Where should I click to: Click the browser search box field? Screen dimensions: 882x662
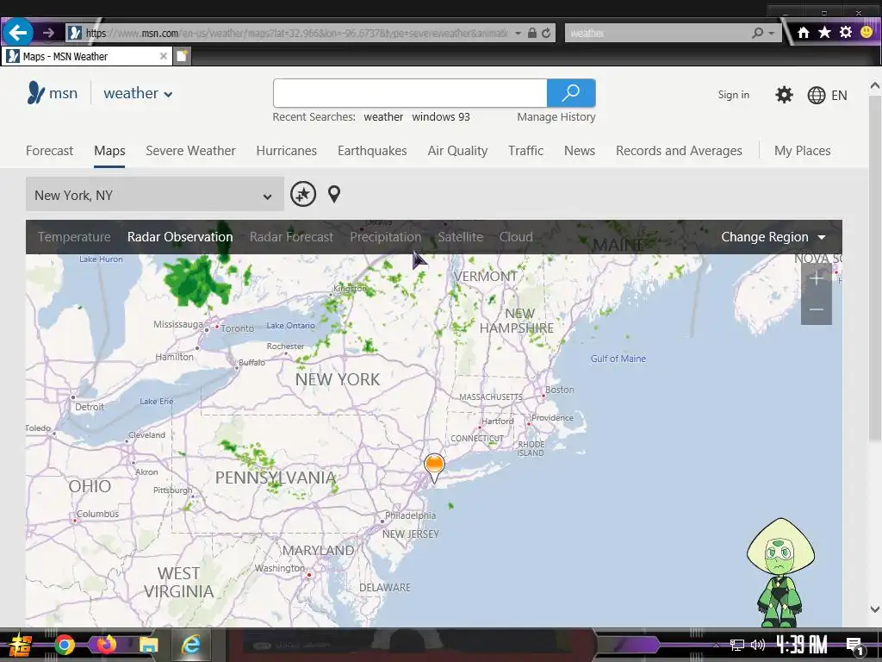658,34
